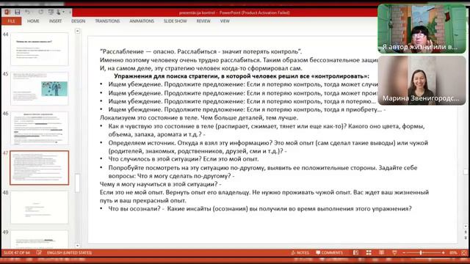Click the 85% zoom level value
This screenshot has height=264, width=470.
coord(453,253)
